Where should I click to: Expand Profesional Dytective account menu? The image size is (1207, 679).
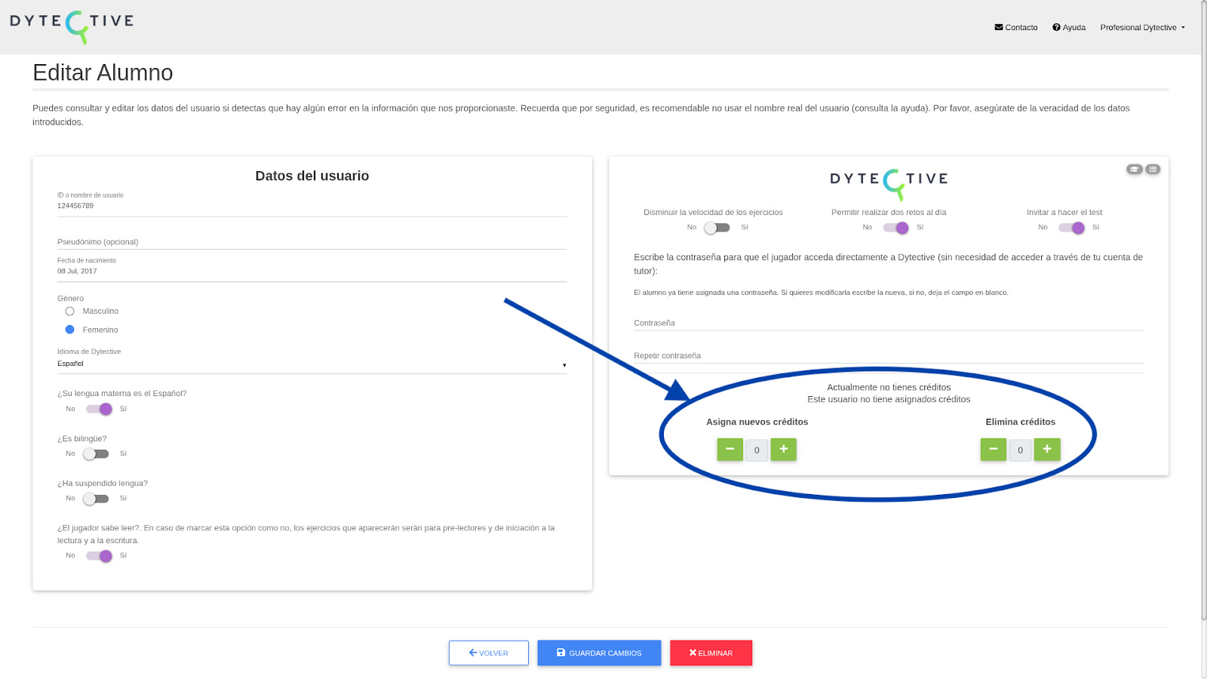point(1142,27)
